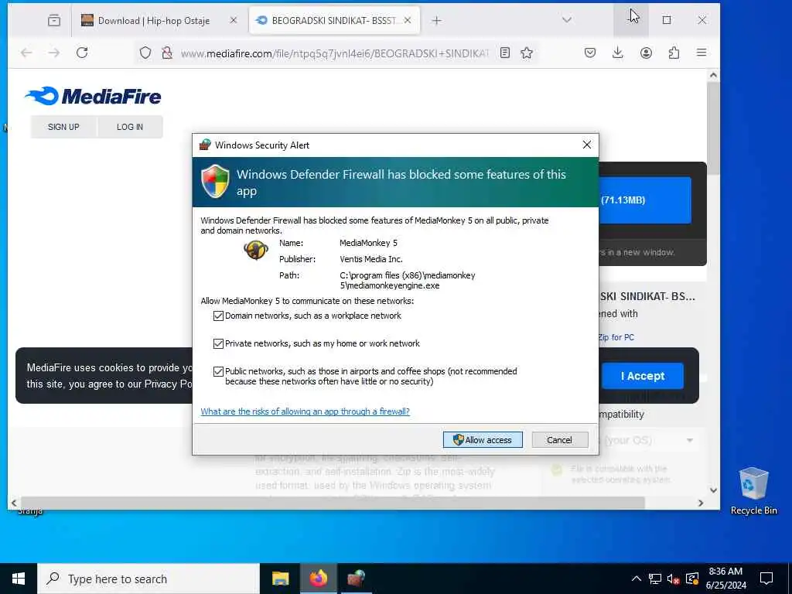Close the Hip-hop Ostaje tab

[234, 20]
